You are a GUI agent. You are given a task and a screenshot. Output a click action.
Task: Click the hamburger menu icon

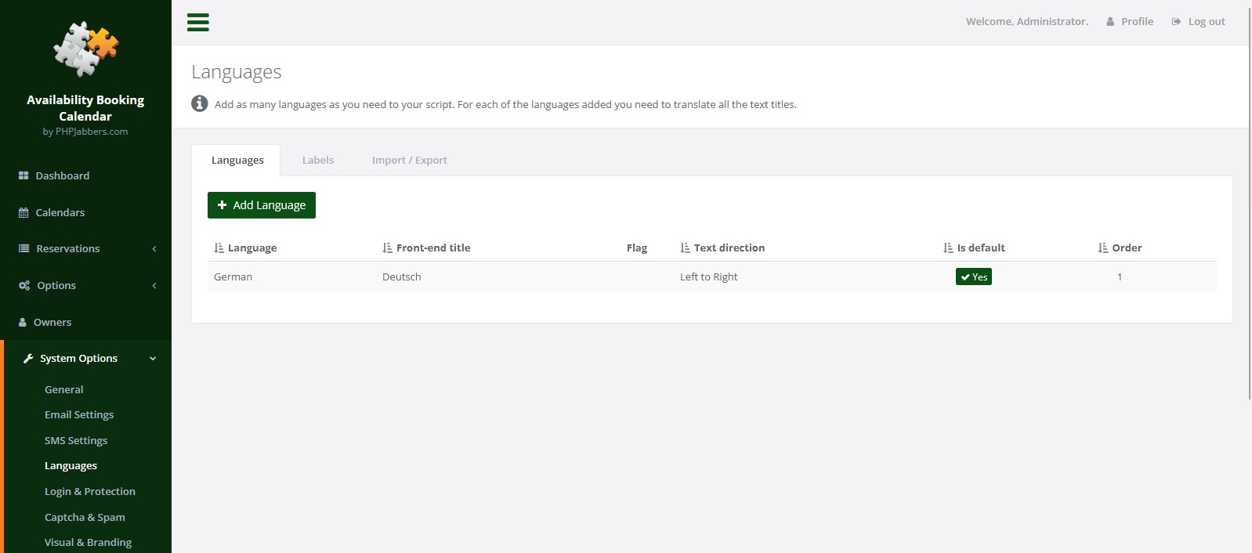(x=198, y=22)
